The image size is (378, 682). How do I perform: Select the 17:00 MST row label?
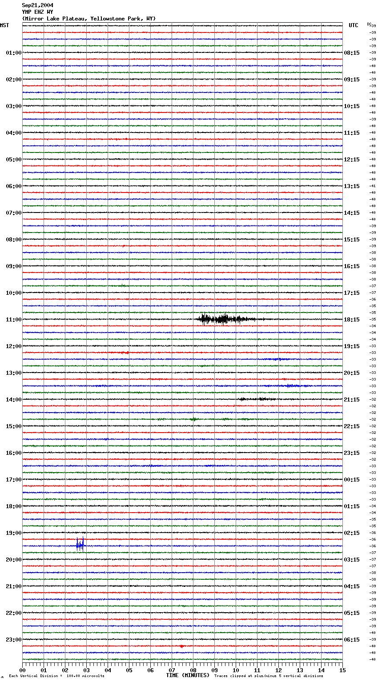pyautogui.click(x=14, y=480)
